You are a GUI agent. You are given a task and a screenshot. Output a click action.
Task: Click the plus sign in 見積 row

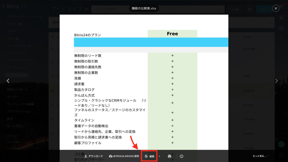pyautogui.click(x=172, y=78)
